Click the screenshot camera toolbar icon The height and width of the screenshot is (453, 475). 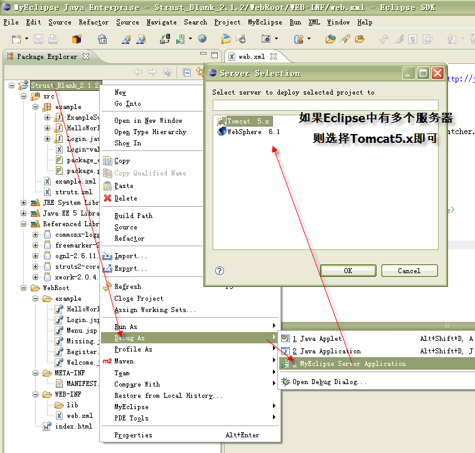click(x=266, y=39)
